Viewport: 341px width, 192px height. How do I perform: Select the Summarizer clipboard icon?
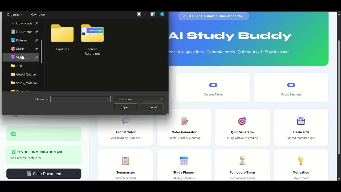pos(125,161)
